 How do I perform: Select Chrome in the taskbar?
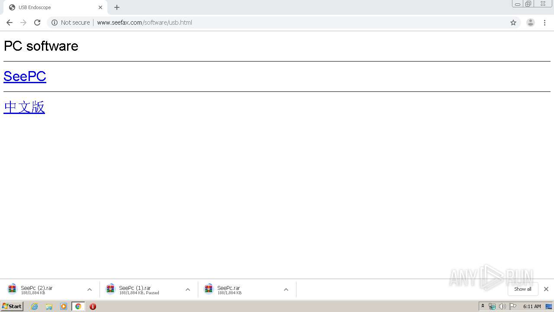[78, 306]
